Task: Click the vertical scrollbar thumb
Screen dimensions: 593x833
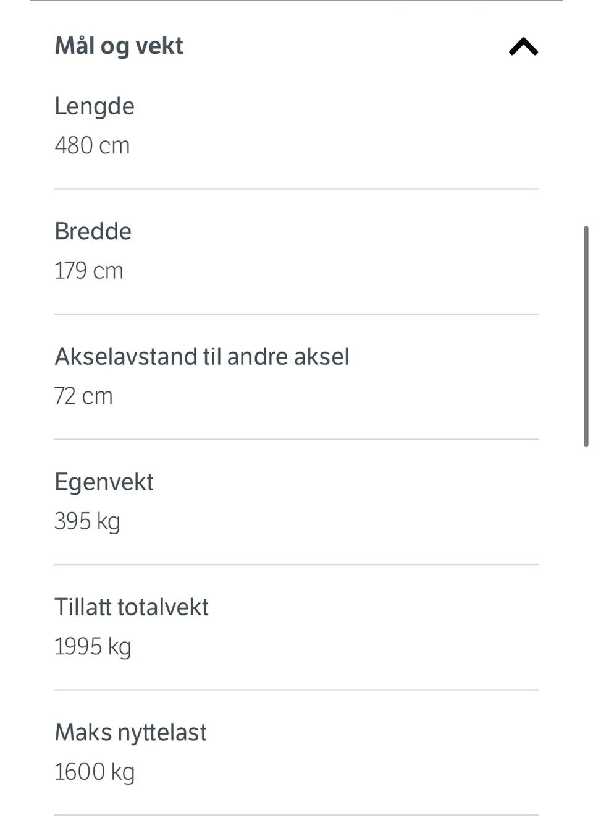Action: tap(586, 336)
